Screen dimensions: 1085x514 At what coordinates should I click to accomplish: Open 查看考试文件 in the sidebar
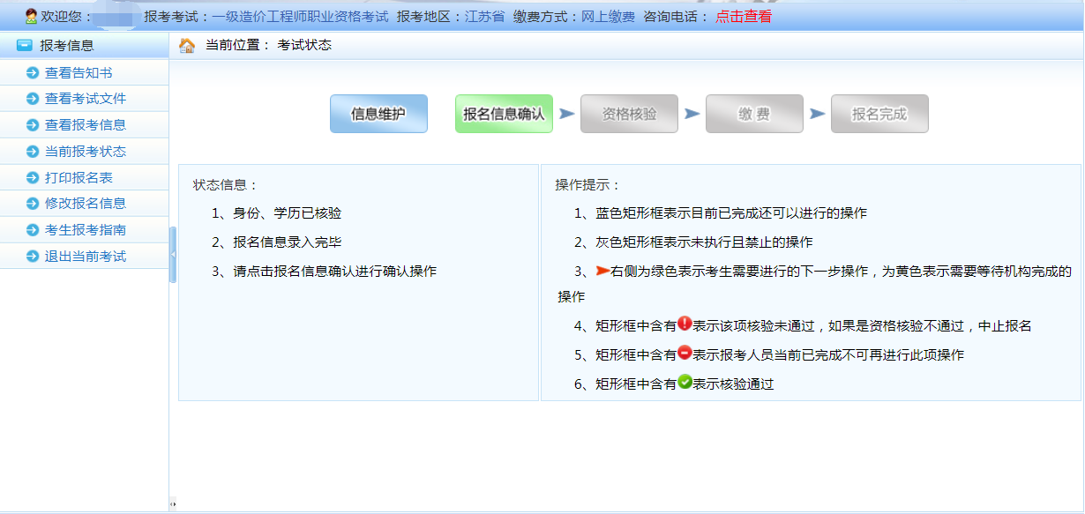(86, 99)
